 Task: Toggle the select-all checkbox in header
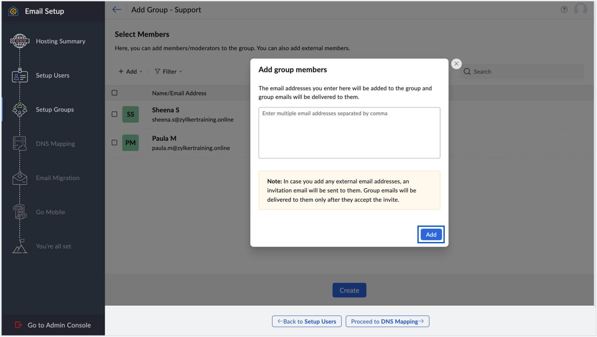coord(114,93)
